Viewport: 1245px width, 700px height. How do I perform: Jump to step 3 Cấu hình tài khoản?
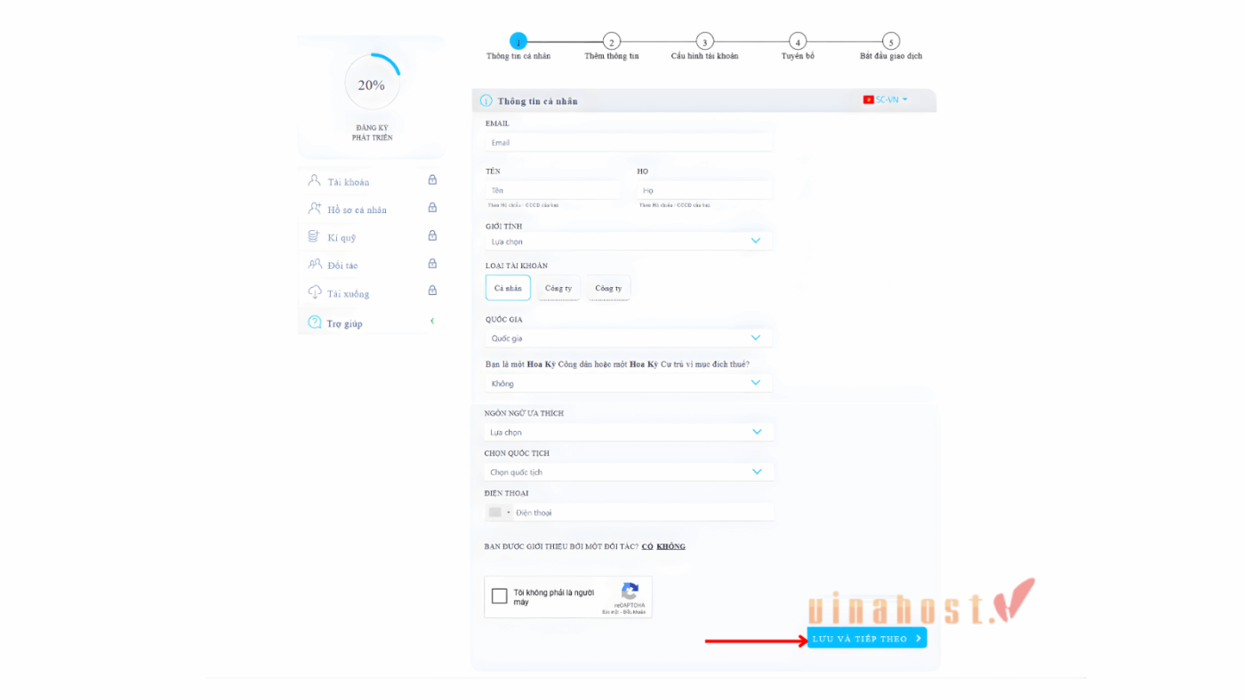(704, 42)
